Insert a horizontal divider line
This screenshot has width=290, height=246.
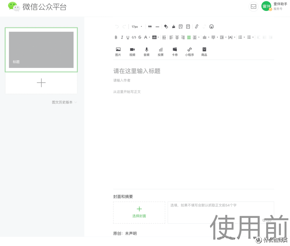pos(157,27)
